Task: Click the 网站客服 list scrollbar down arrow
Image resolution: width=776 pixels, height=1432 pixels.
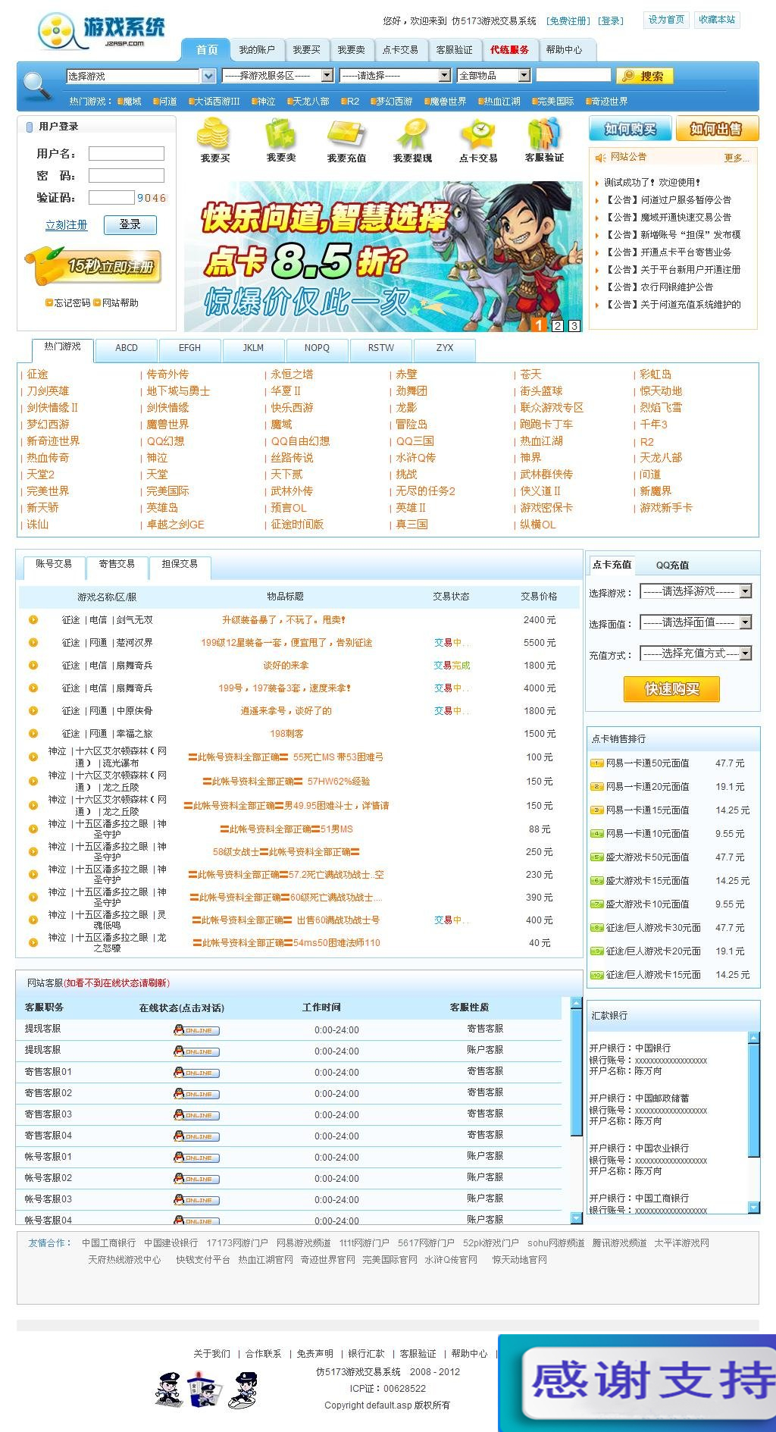Action: pos(577,1217)
